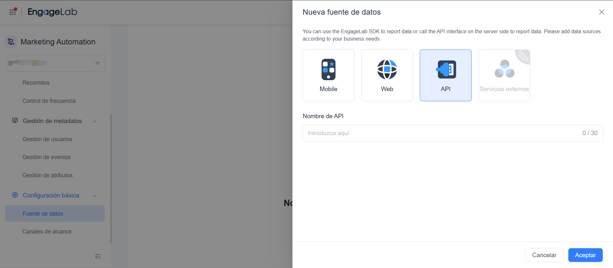Click the Mobile phone icon
This screenshot has height=268, width=613.
point(329,69)
